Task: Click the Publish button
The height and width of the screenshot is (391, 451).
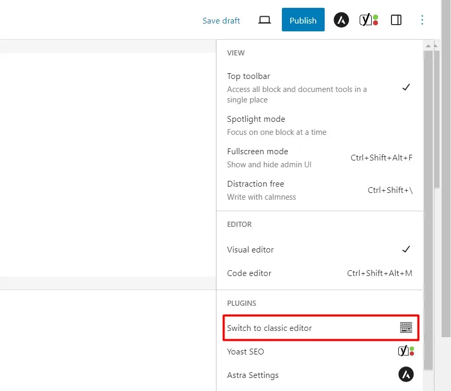Action: (303, 19)
